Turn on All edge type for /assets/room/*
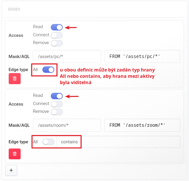The width and height of the screenshot is (189, 181). pos(48,142)
